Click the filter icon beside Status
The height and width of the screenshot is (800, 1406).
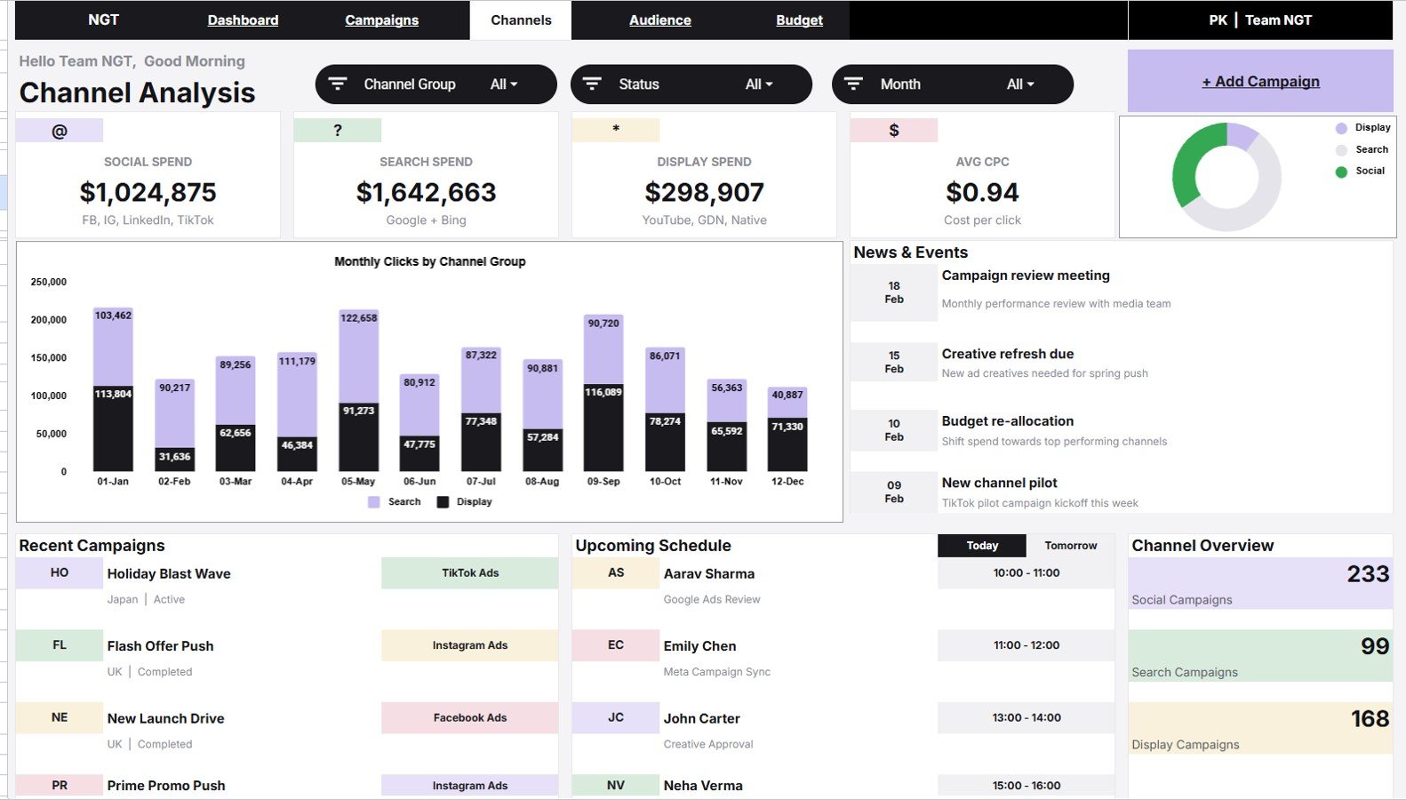click(x=592, y=84)
